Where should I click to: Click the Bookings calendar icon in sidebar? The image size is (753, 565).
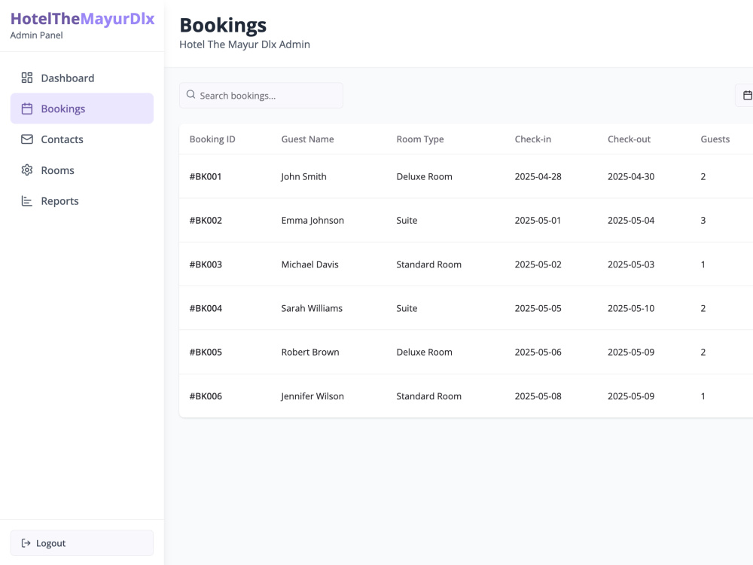click(27, 108)
